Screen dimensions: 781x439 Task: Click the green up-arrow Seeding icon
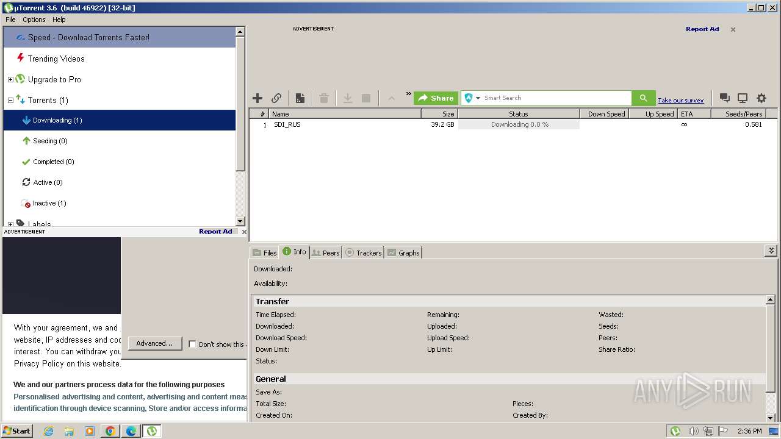[x=26, y=141]
